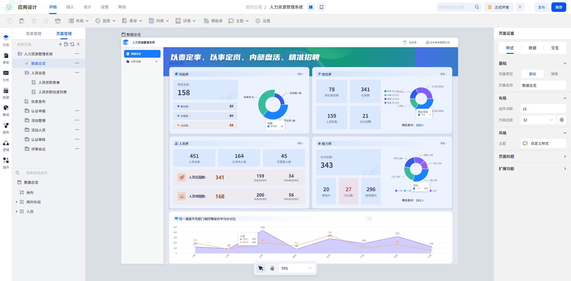
Task: Select the arrow pointer tool
Action: click(261, 268)
